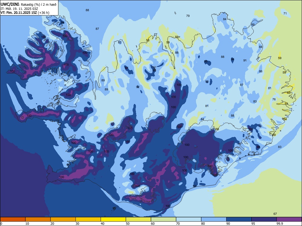Click the humidity value '58' on the map
Image resolution: width=302 pixels, height=226 pixels.
217,129
